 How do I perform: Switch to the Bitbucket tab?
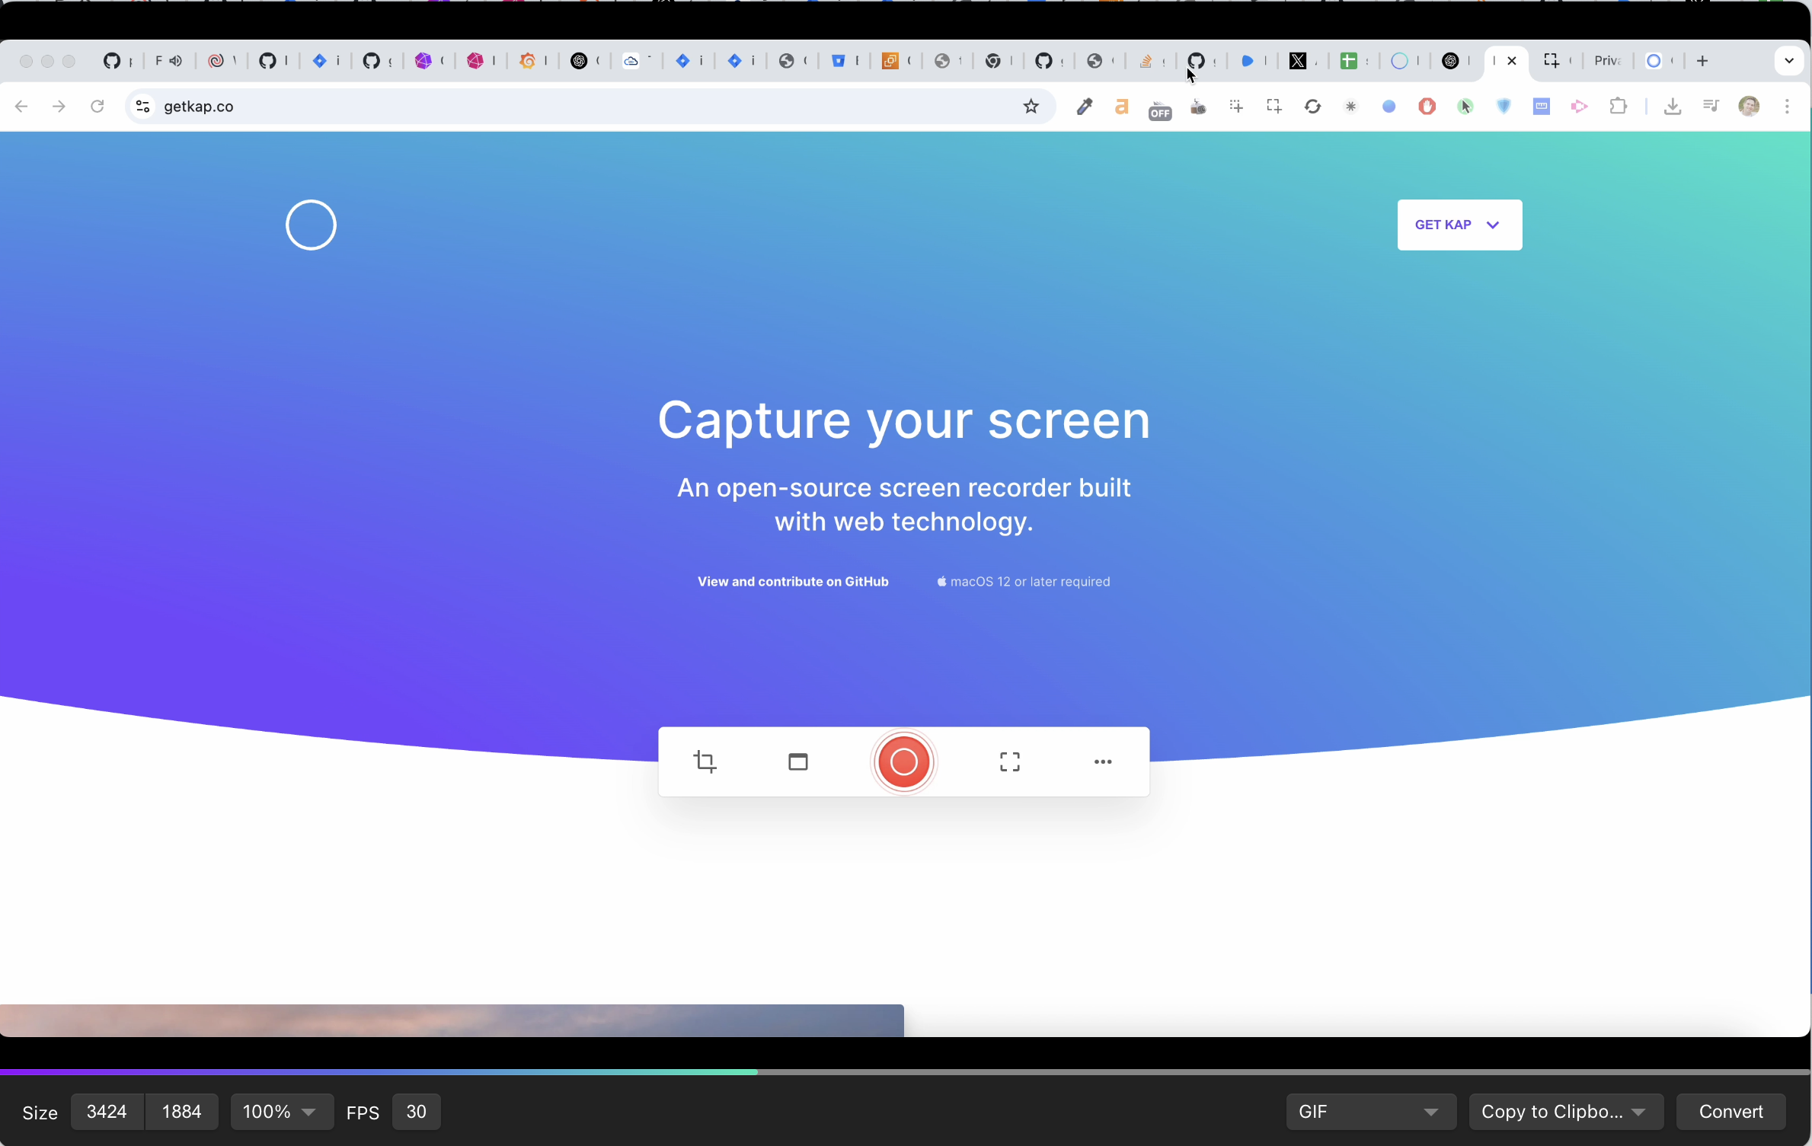click(x=839, y=61)
